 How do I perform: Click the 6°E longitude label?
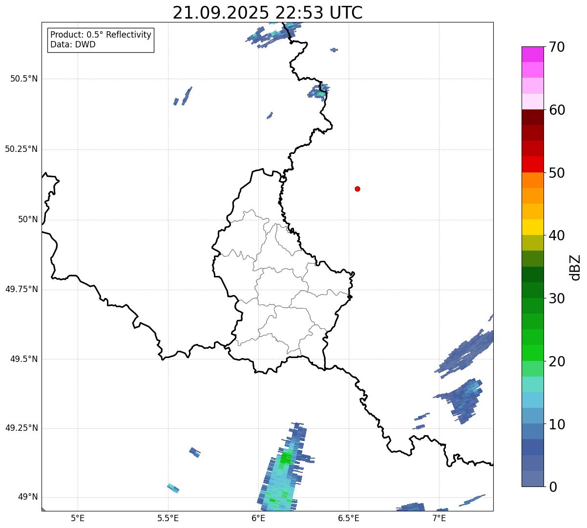pos(258,518)
